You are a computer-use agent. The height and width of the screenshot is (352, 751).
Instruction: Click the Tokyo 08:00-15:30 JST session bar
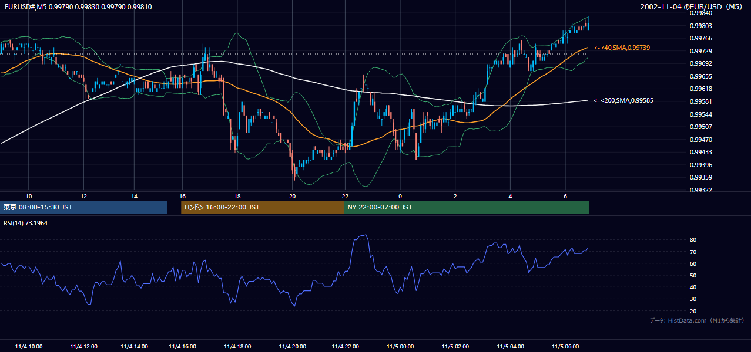pos(83,207)
